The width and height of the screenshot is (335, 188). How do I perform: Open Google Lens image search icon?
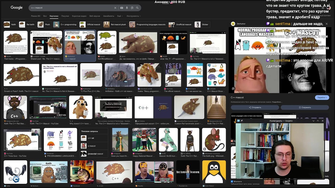pos(132,8)
